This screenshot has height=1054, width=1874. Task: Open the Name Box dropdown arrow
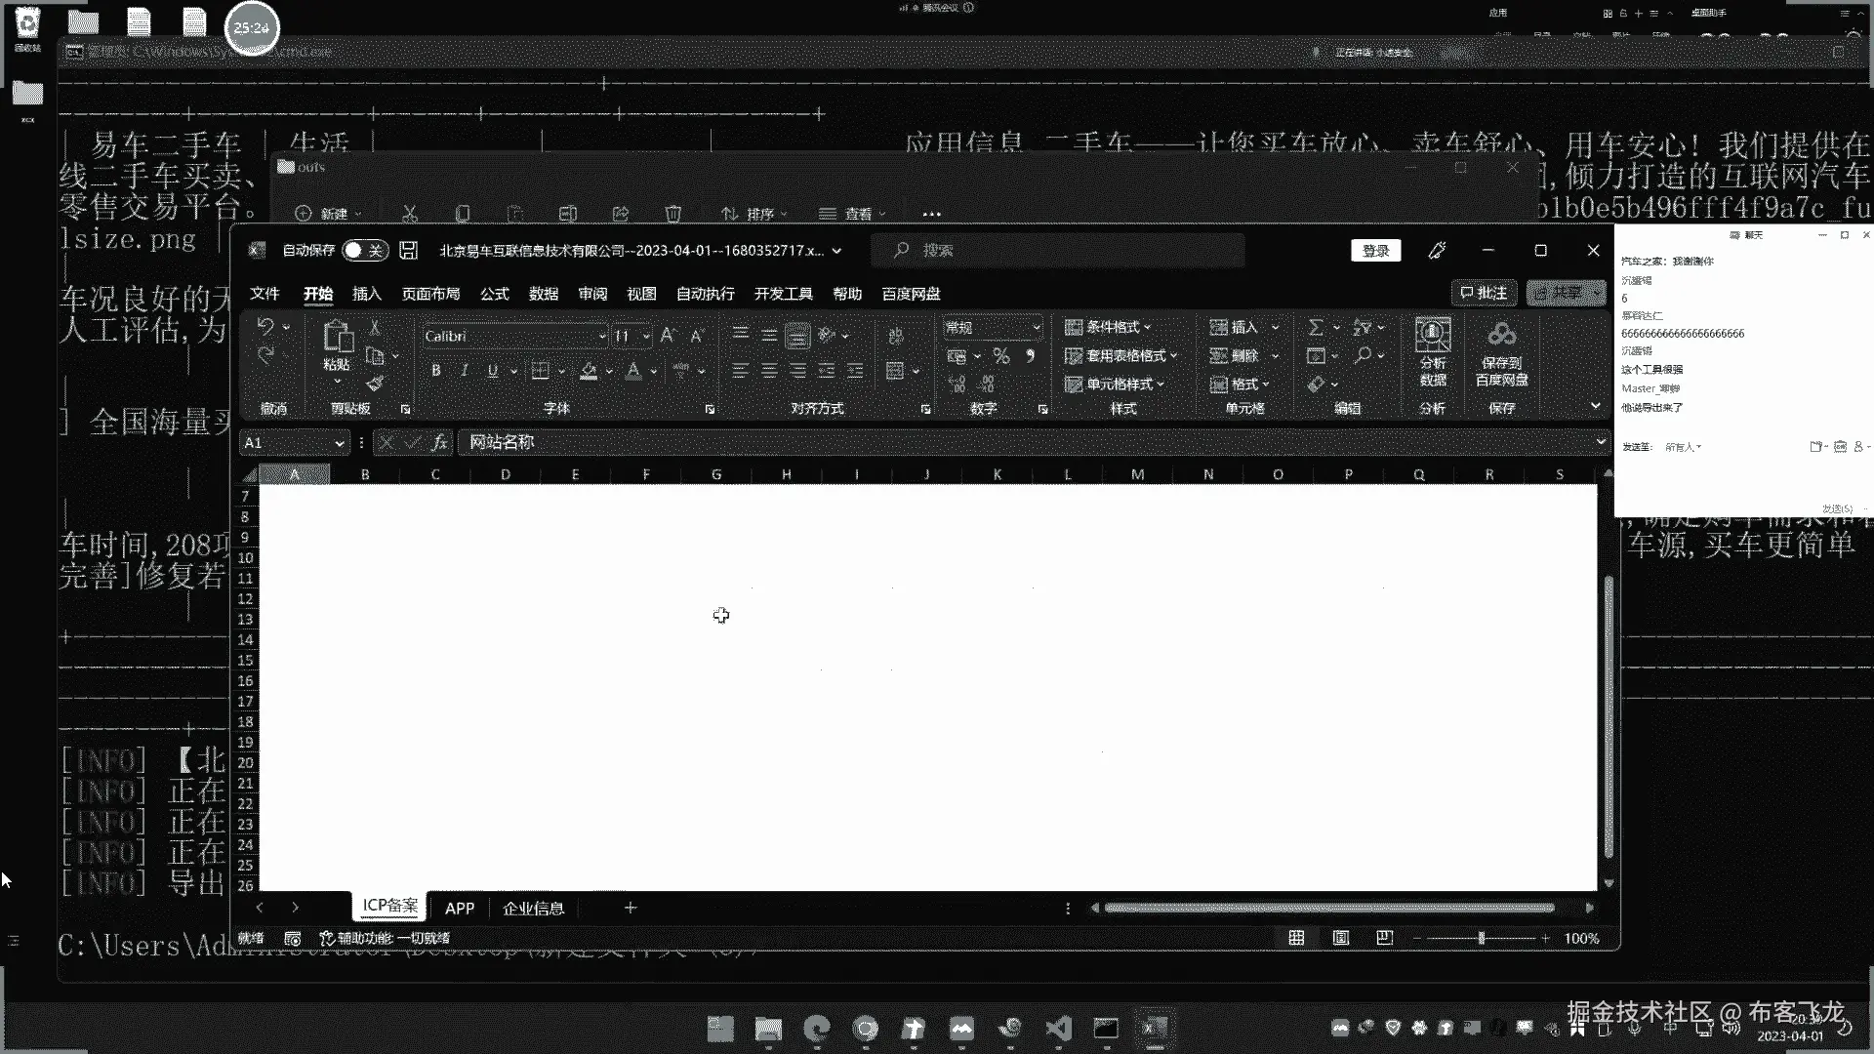(339, 443)
